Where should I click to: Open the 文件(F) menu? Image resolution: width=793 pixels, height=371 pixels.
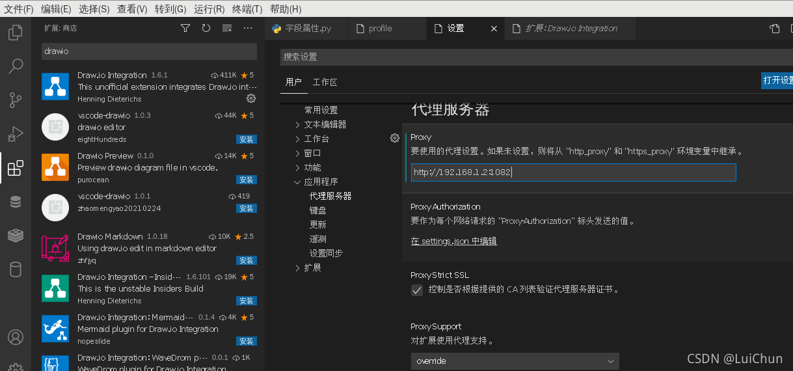pyautogui.click(x=19, y=9)
